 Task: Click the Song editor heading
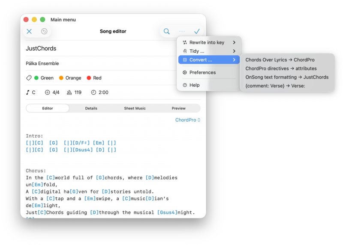[113, 31]
